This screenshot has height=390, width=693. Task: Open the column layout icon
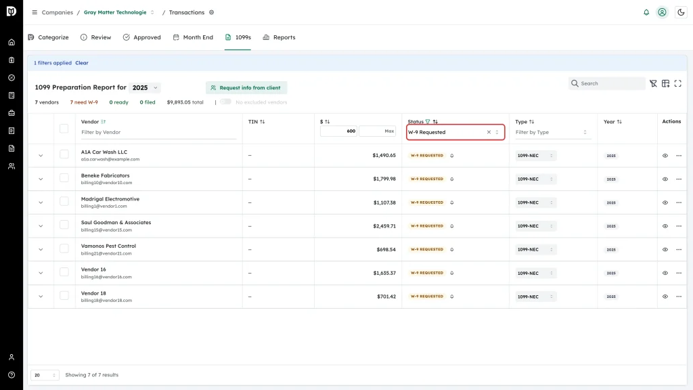coord(666,83)
